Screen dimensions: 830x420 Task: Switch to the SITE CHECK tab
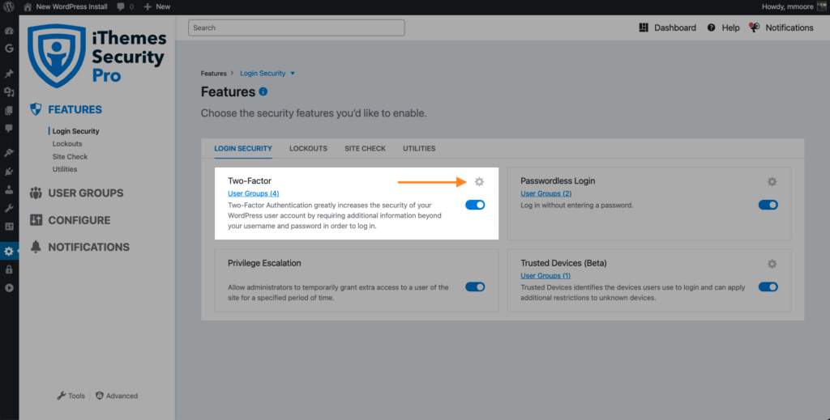tap(365, 148)
